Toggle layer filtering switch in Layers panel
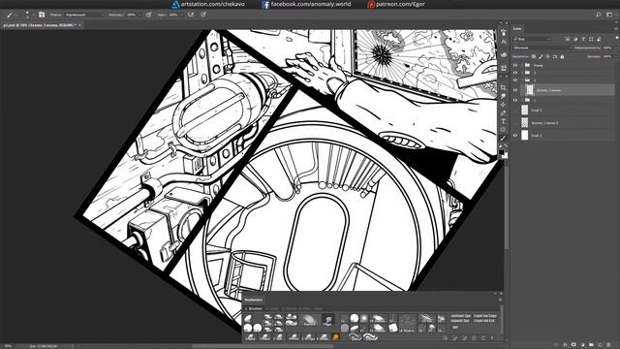 click(616, 38)
